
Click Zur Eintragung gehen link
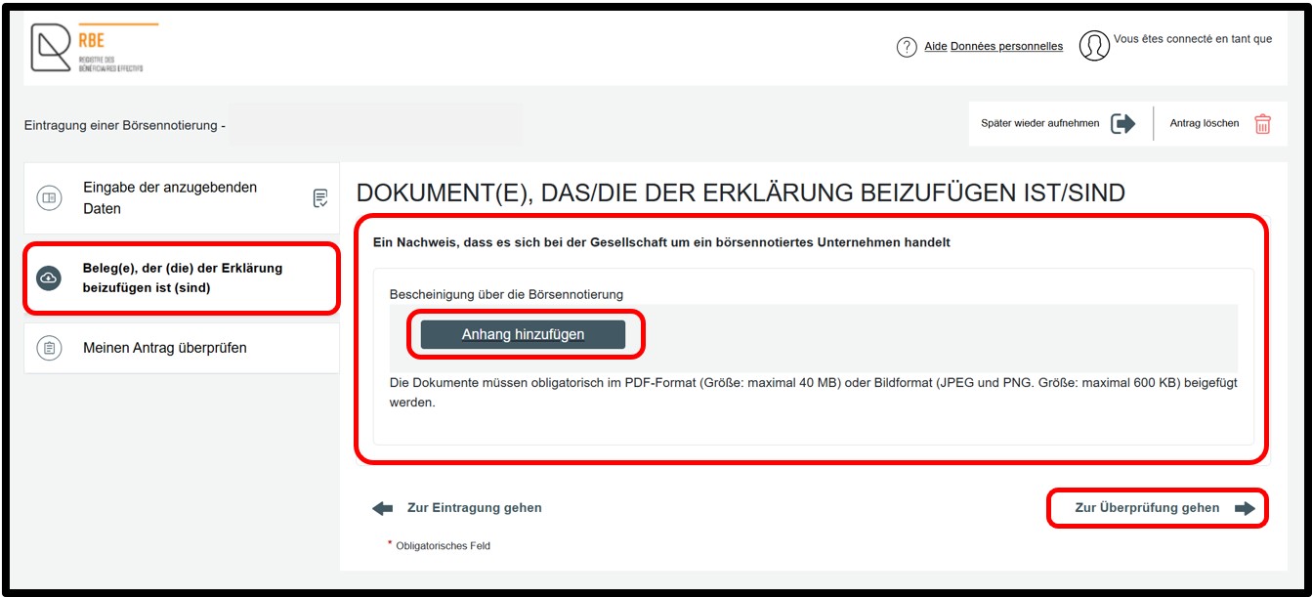click(474, 508)
